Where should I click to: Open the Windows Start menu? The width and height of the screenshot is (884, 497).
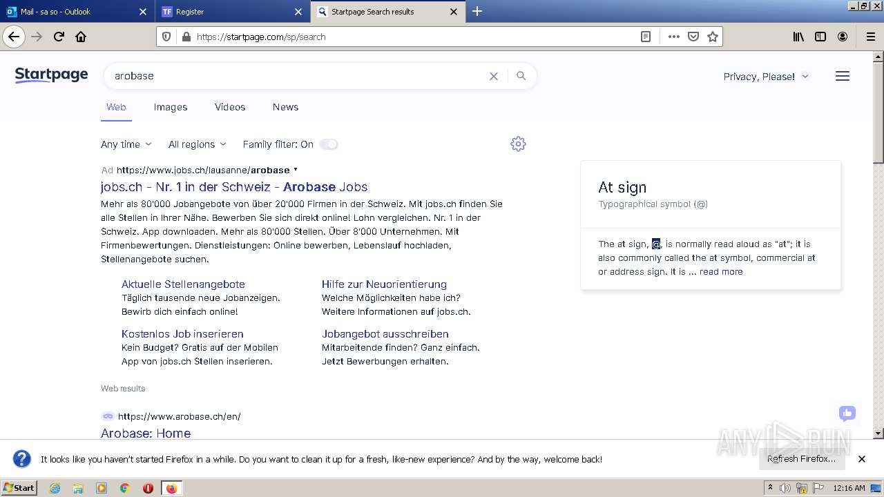[x=19, y=488]
